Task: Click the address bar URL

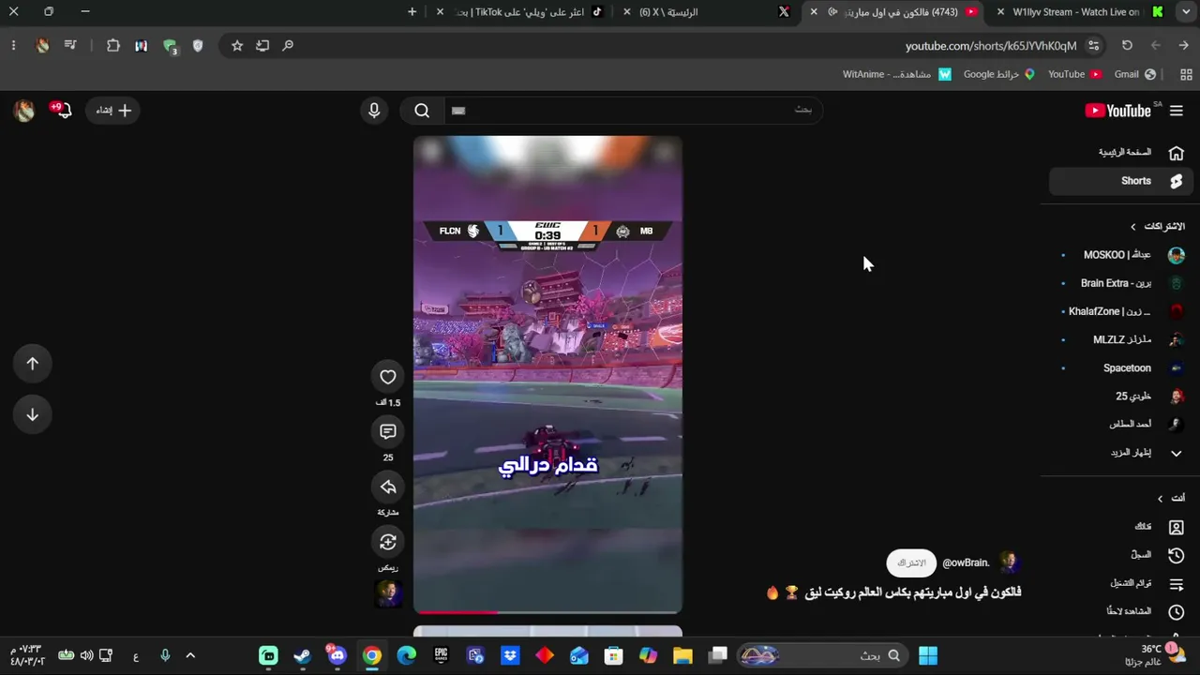Action: (x=991, y=46)
